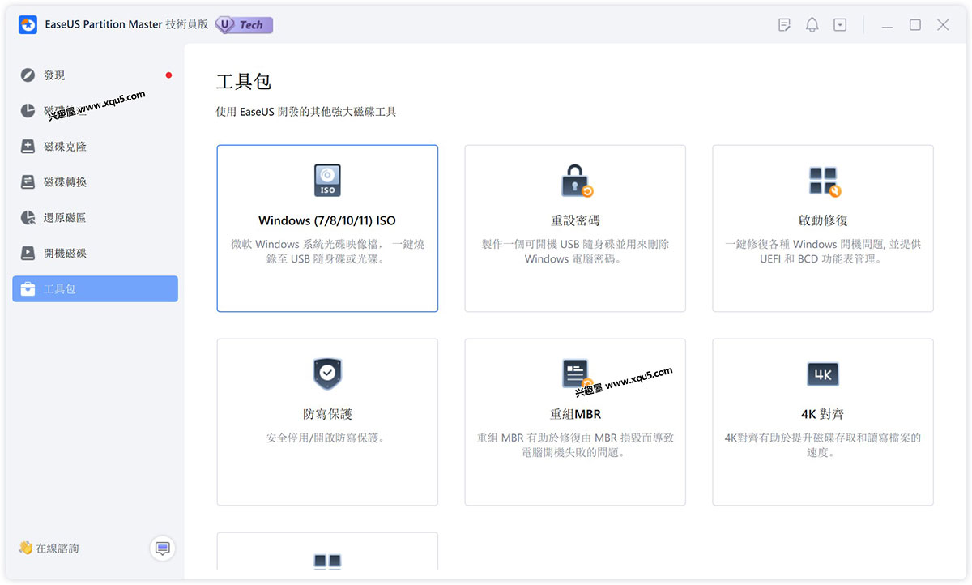Open the notification bell in title bar
Viewport: 972px width, 585px height.
tap(812, 25)
